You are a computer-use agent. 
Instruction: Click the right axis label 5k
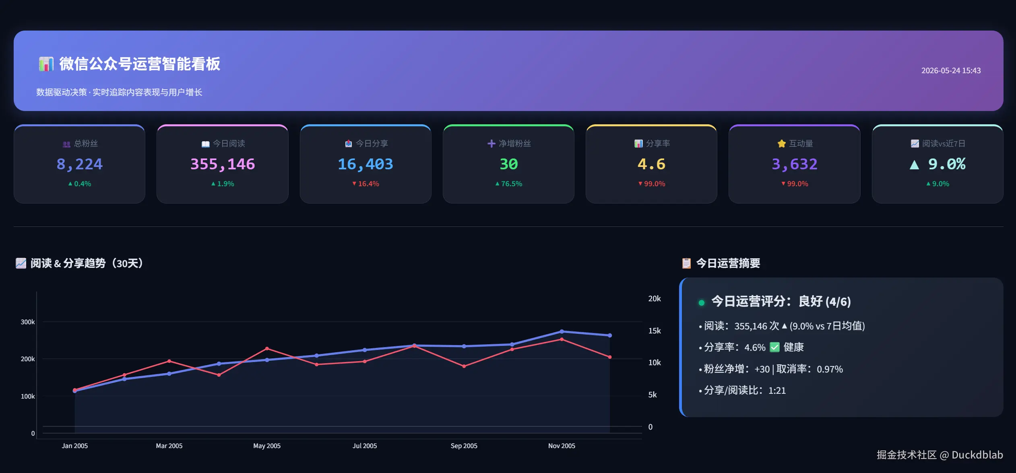(x=653, y=395)
